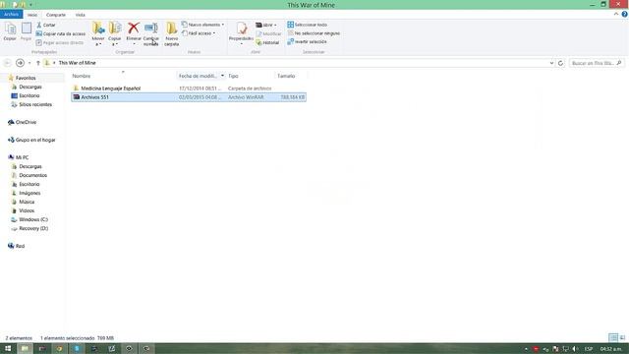Viewport: 629px width, 354px height.
Task: Click the address bar path field
Action: tap(299, 63)
